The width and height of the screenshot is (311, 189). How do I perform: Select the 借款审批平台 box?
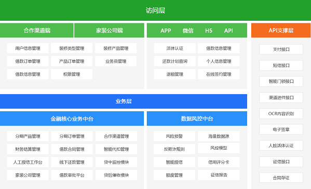(x=72, y=175)
